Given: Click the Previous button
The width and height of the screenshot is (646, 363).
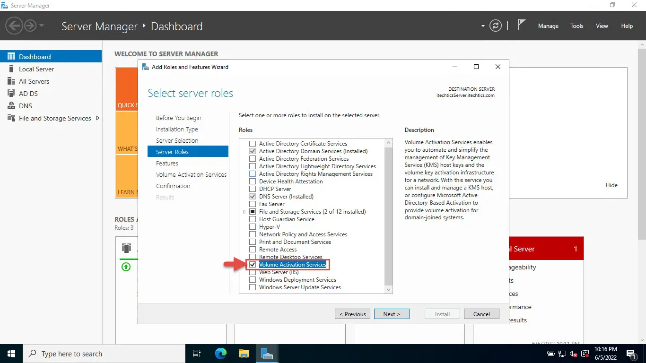Looking at the screenshot, I should 353,314.
